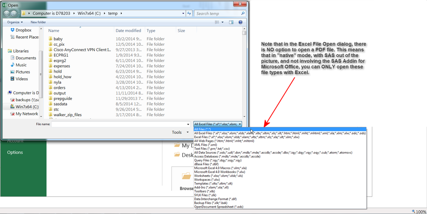Expand the Win7x64 (C:) breadcrumb arrow
This screenshot has height=214, width=427.
tap(104, 13)
